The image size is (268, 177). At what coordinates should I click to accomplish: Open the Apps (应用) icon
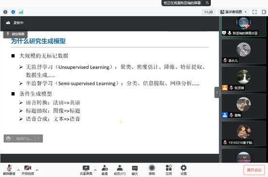tap(169, 170)
